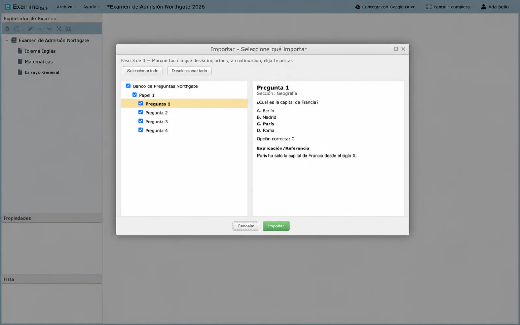Click the collapse all arrows icon
Viewport: 520px width, 325px height.
pyautogui.click(x=68, y=29)
